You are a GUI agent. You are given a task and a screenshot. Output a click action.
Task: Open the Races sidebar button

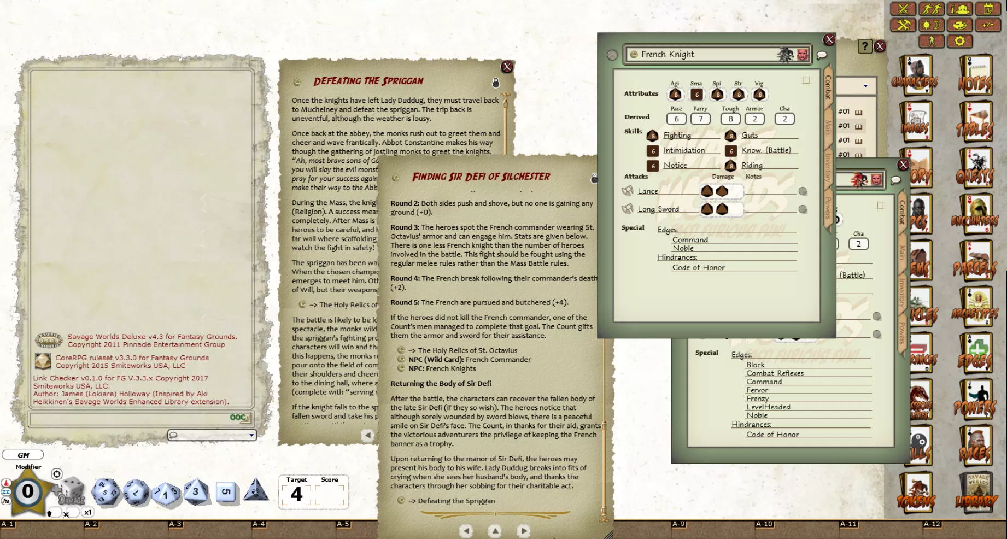(x=976, y=446)
